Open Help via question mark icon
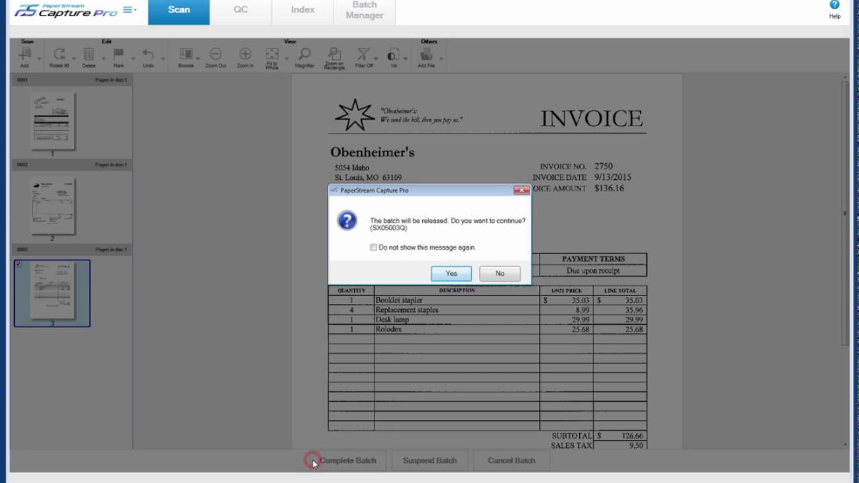 (x=835, y=5)
